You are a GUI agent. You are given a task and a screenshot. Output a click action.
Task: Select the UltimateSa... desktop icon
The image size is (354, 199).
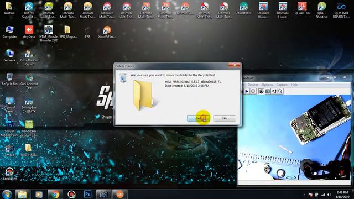[x=185, y=8]
